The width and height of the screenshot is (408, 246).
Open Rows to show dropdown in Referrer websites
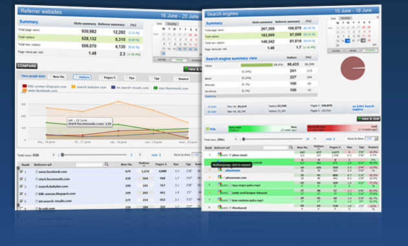click(196, 155)
